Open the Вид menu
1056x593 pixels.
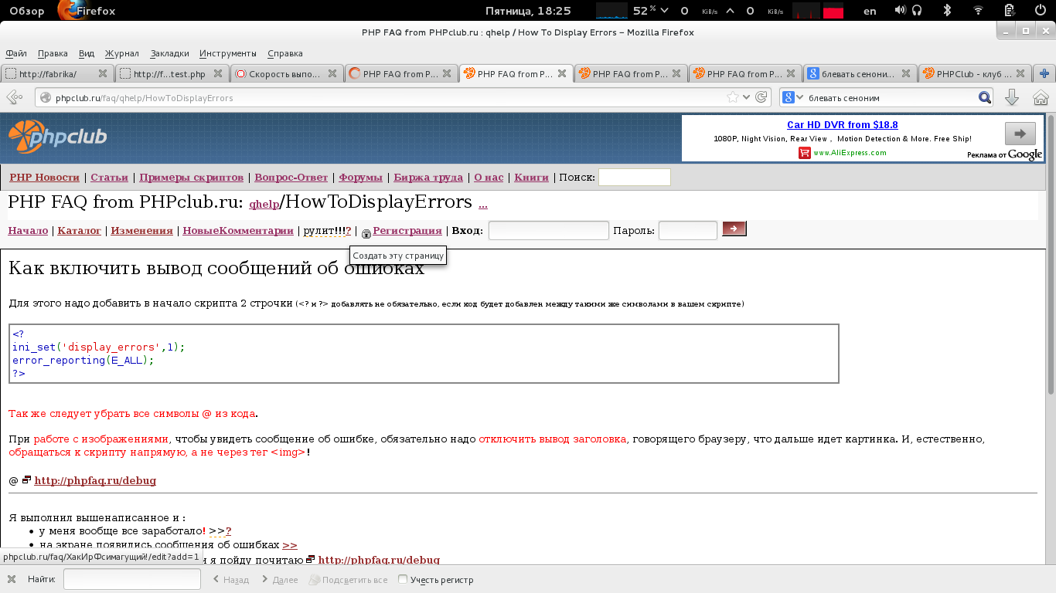87,53
